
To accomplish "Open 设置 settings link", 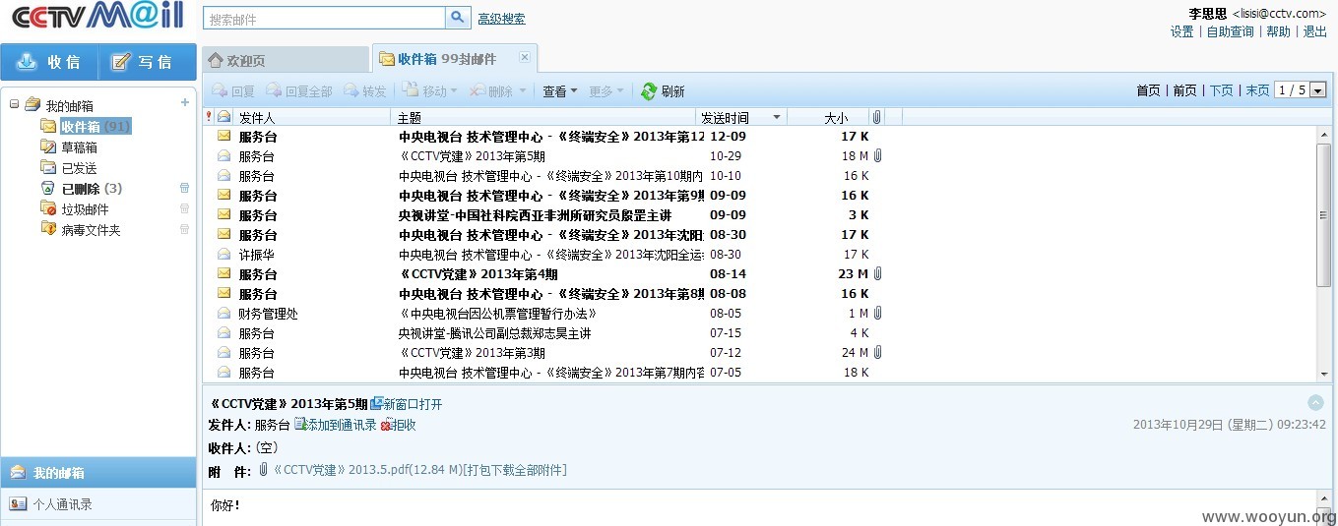I will [x=1181, y=31].
